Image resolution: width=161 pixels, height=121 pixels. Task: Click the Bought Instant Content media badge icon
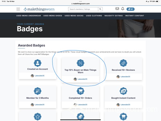[x=123, y=91]
